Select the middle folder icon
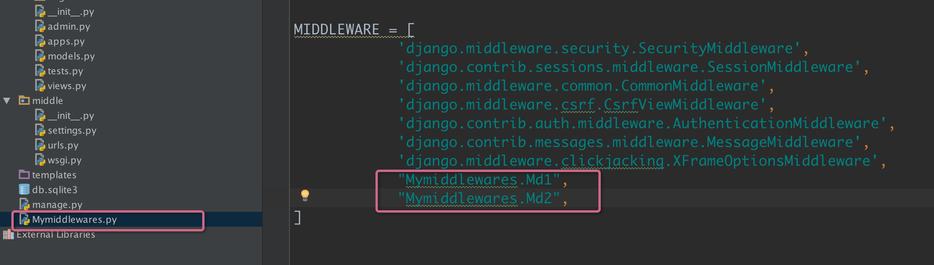Screen dimensions: 934x265 click(24, 100)
